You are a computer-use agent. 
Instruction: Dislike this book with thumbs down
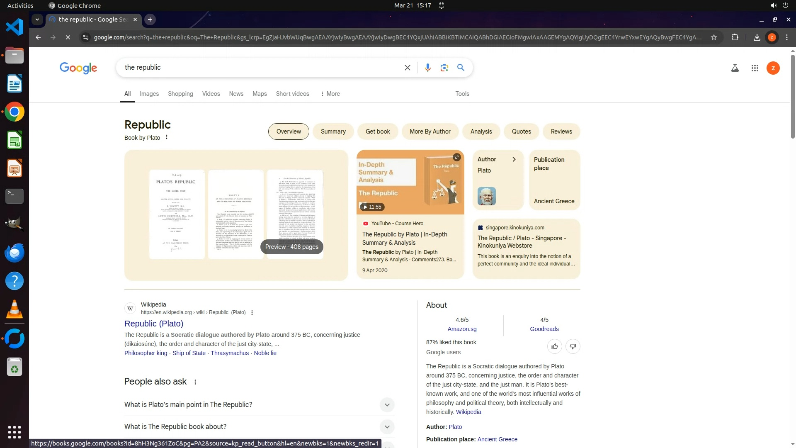(x=573, y=346)
